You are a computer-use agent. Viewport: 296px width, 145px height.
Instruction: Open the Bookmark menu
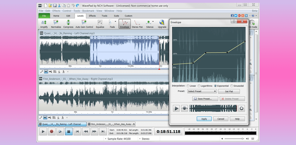pyautogui.click(x=88, y=11)
